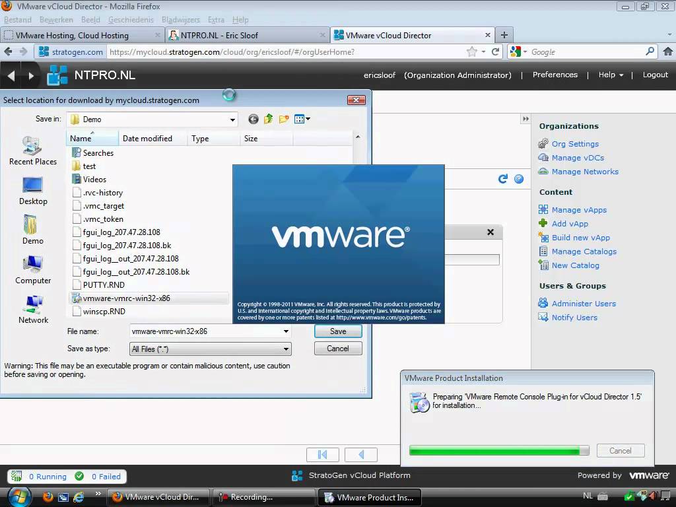Click the Firefox back arrow button
Screen dimensions: 676x507
[x=8, y=51]
